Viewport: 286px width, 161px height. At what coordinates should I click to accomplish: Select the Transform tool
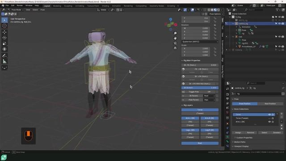coord(4,49)
